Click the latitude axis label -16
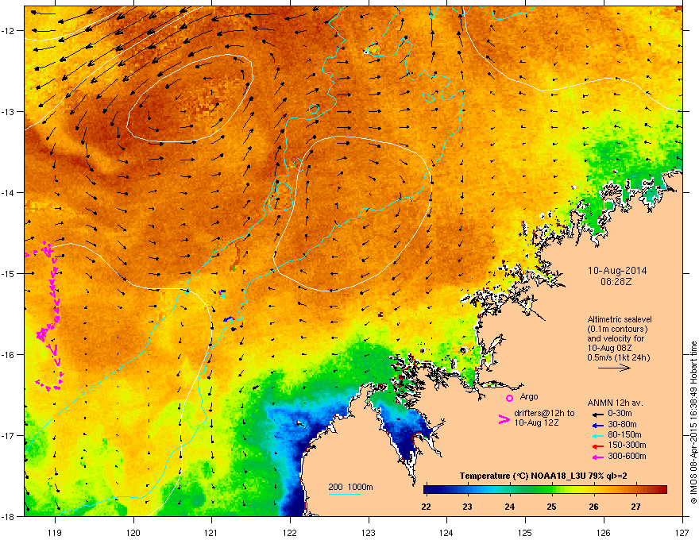This screenshot has width=699, height=540. (8, 355)
